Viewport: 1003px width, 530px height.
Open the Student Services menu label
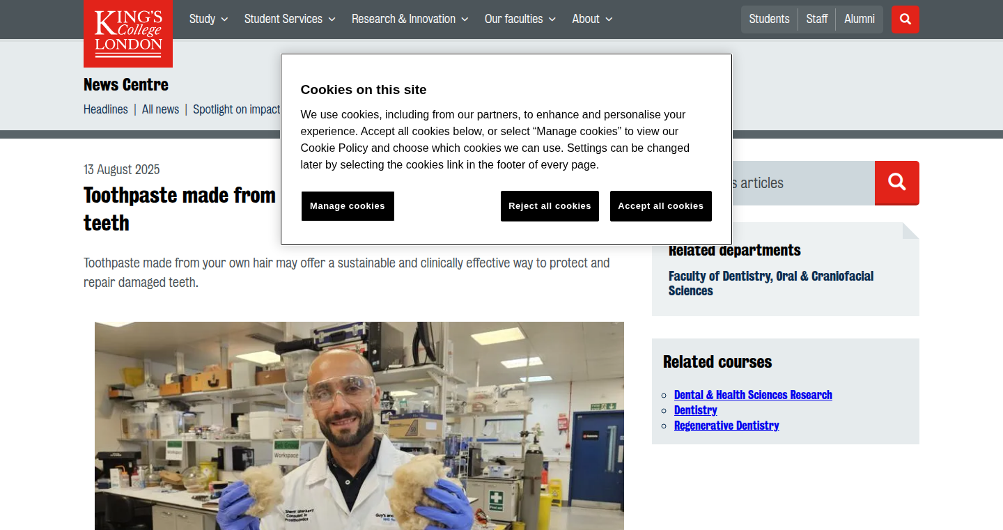point(283,19)
